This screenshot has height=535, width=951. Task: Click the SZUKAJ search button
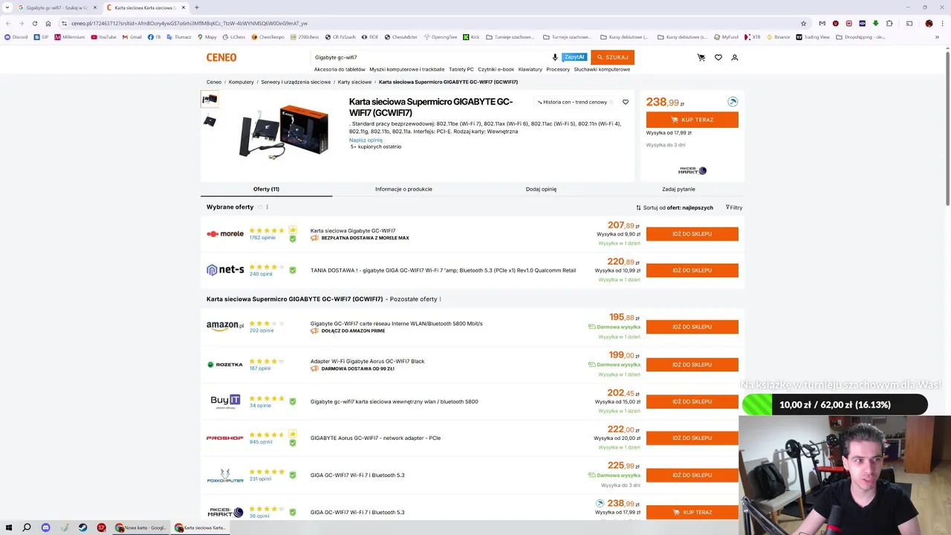pyautogui.click(x=612, y=57)
